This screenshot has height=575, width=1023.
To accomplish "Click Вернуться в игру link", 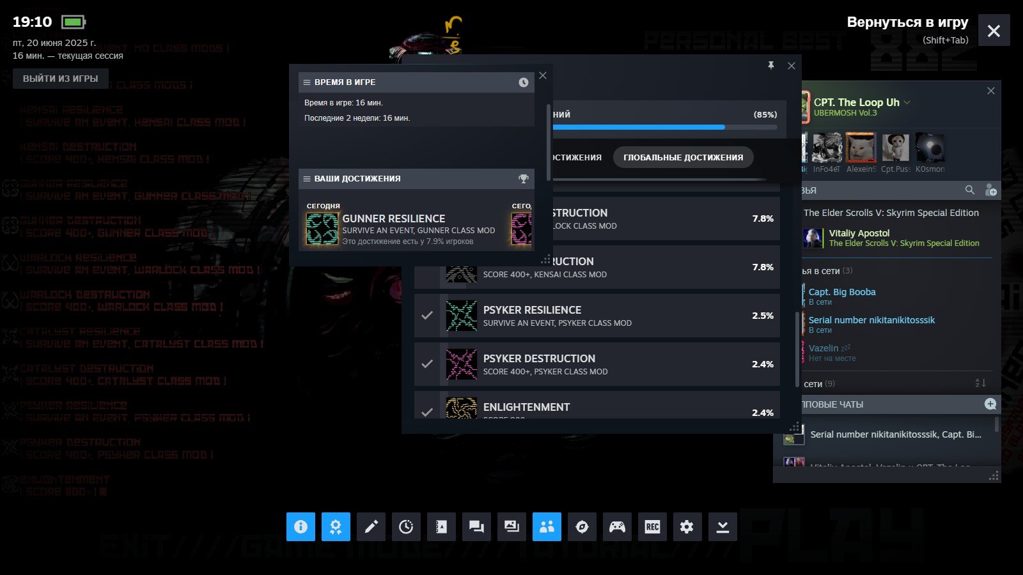I will (907, 22).
